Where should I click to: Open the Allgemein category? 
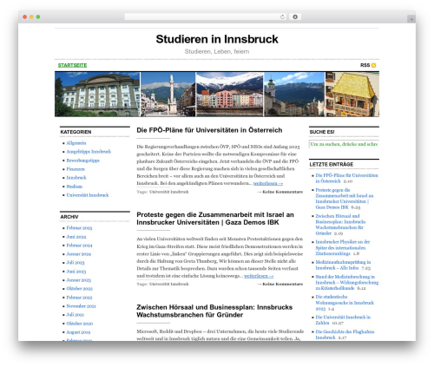click(x=76, y=143)
